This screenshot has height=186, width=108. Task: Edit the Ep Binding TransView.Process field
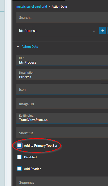(x=62, y=118)
